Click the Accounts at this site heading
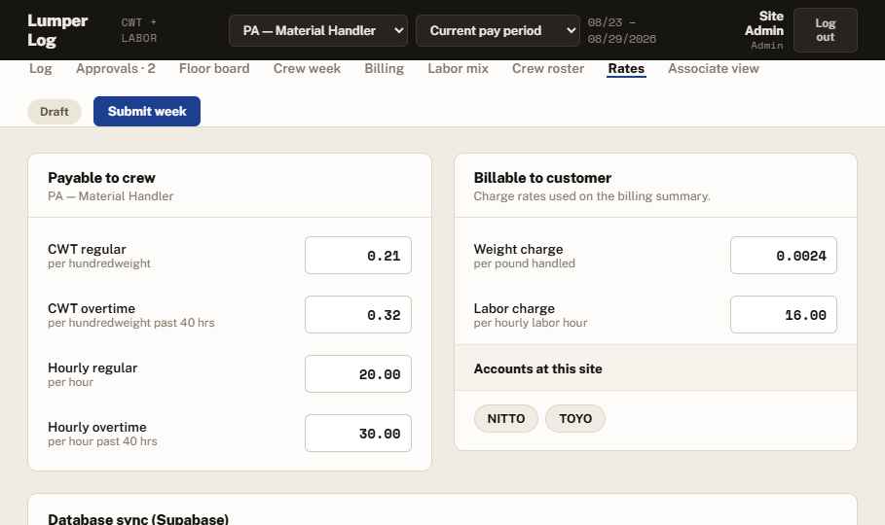This screenshot has width=885, height=525. 537,368
